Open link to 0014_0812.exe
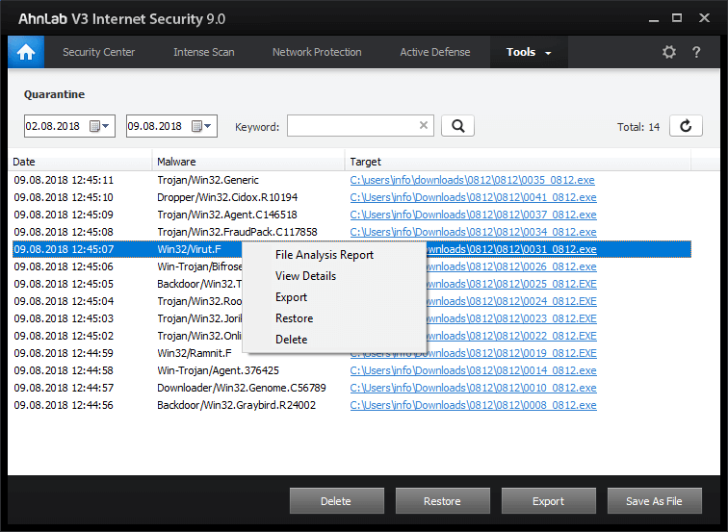 tap(473, 370)
